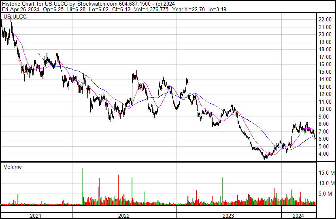Click the 13.00 price axis label
The height and width of the screenshot is (219, 336).
325,87
